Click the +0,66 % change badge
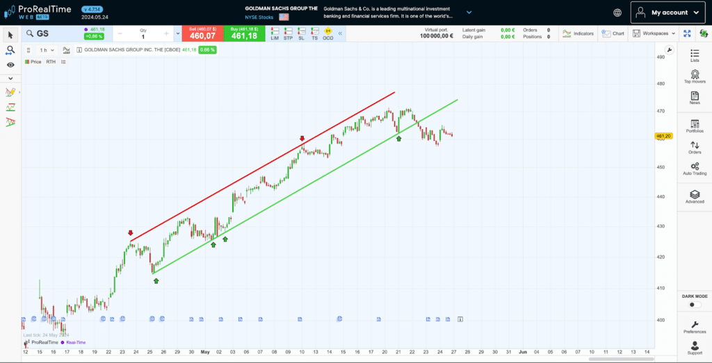 94,37
